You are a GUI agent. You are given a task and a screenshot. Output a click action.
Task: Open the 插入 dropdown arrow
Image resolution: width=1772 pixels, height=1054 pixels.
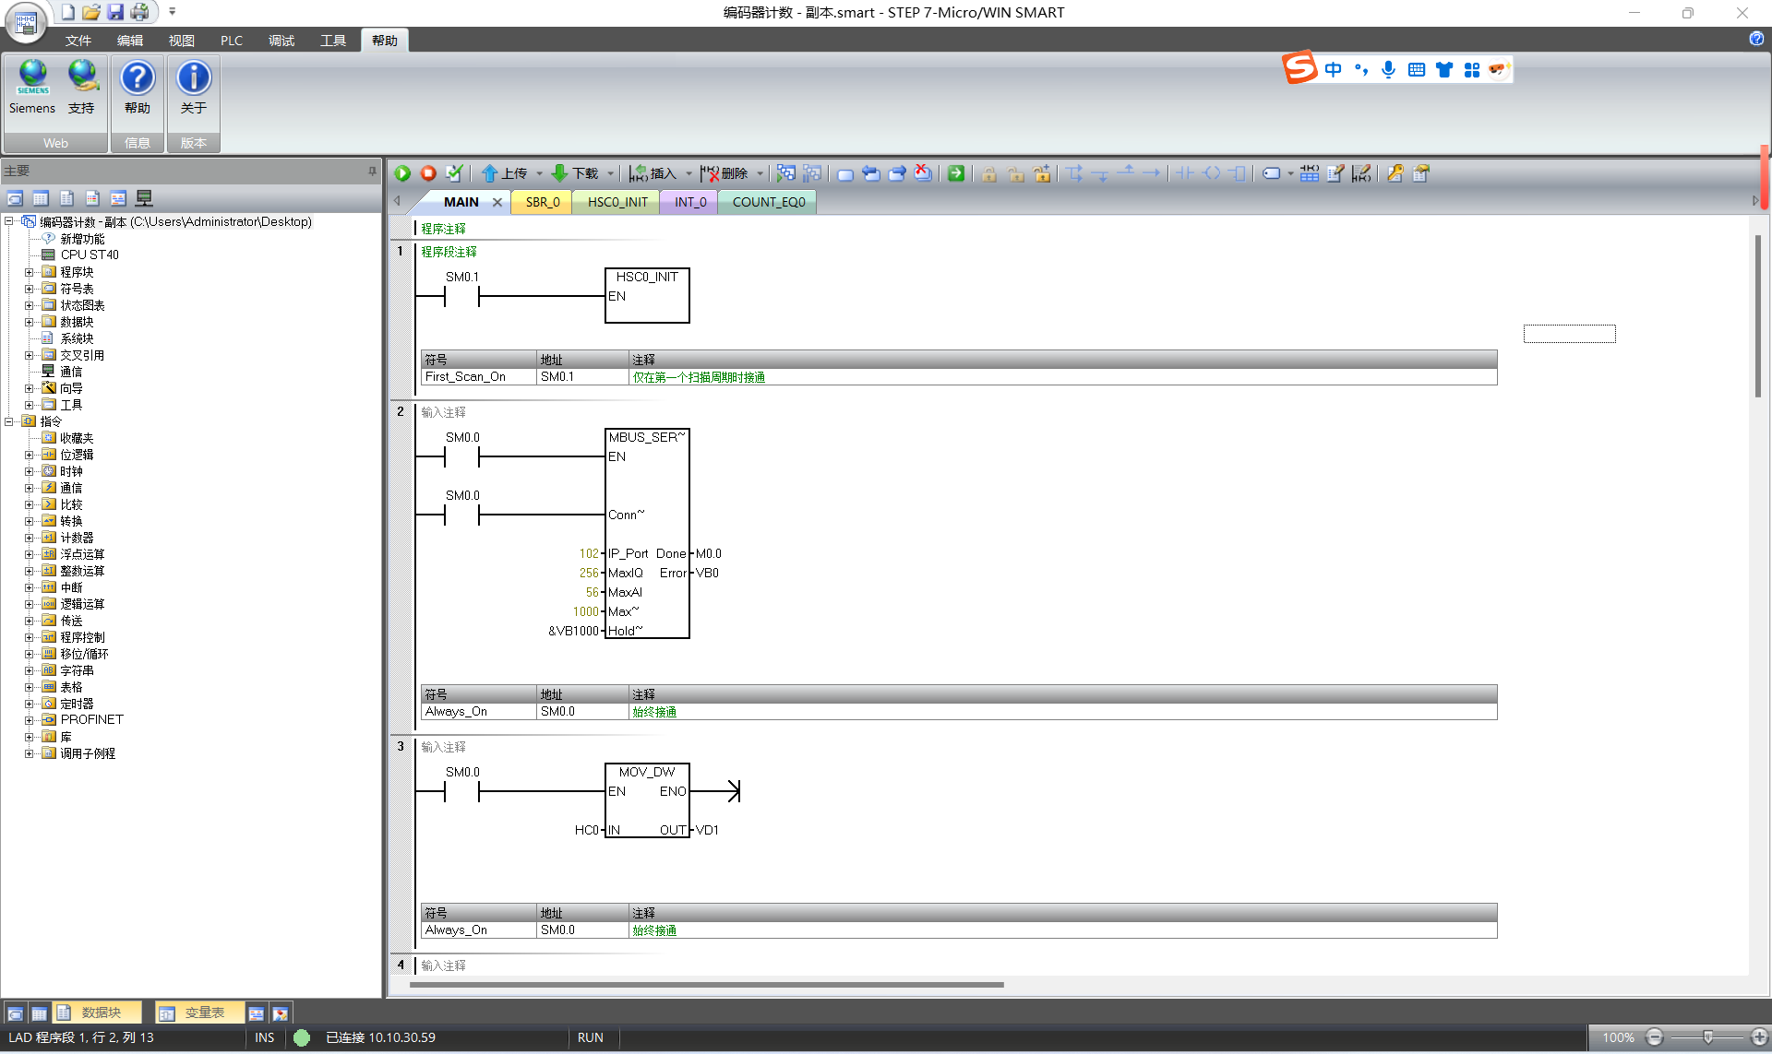pyautogui.click(x=688, y=173)
